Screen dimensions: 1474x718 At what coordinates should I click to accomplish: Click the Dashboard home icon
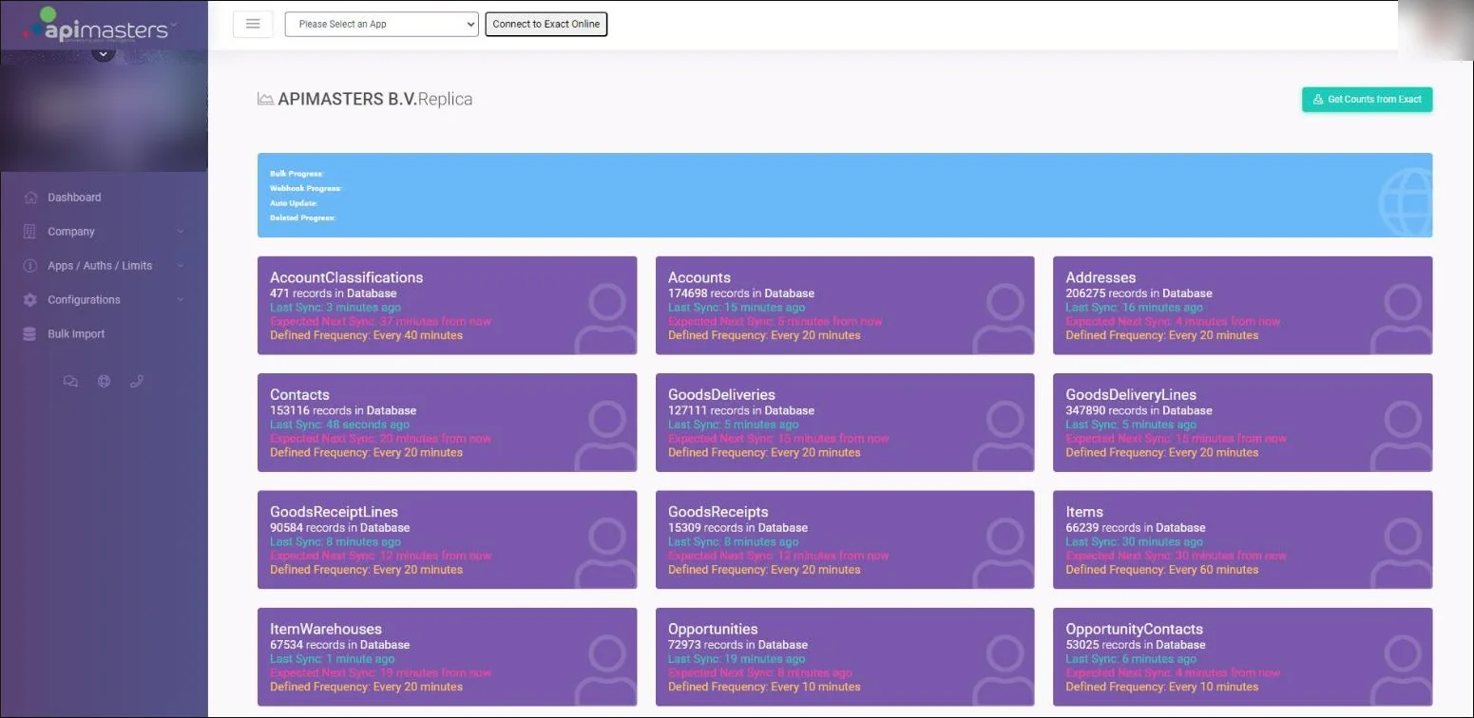29,198
